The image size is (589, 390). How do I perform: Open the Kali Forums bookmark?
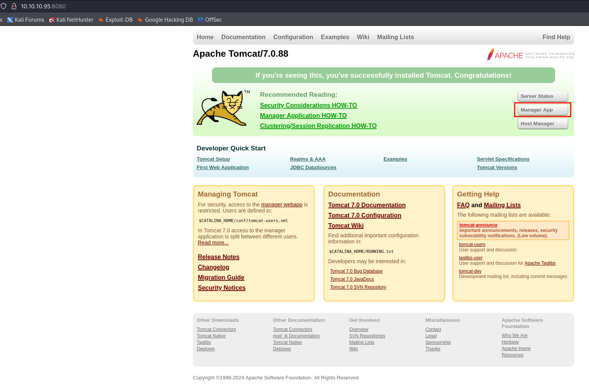(x=26, y=20)
